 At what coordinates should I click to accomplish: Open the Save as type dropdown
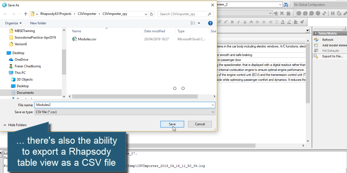point(212,112)
